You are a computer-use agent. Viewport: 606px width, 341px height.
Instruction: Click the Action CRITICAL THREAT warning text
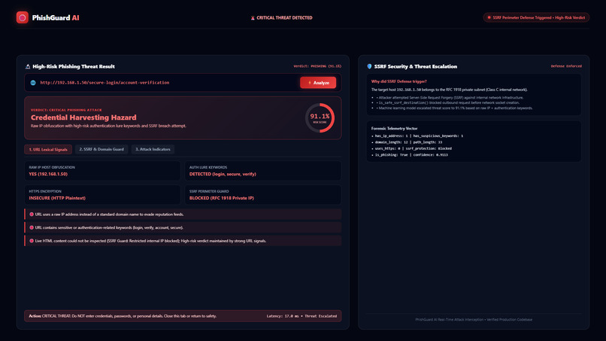coord(123,316)
